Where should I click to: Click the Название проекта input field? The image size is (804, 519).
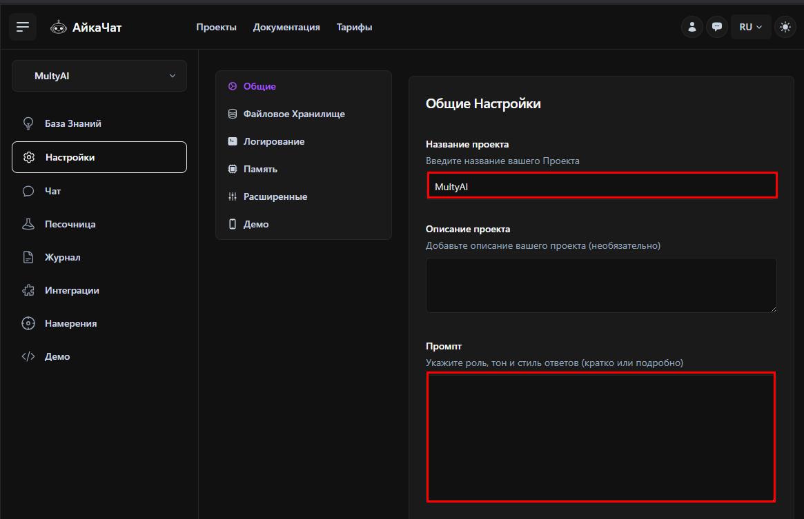coord(602,186)
